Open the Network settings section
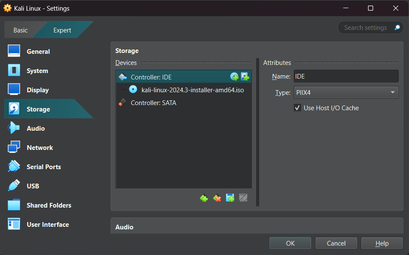This screenshot has width=409, height=255. pyautogui.click(x=40, y=147)
